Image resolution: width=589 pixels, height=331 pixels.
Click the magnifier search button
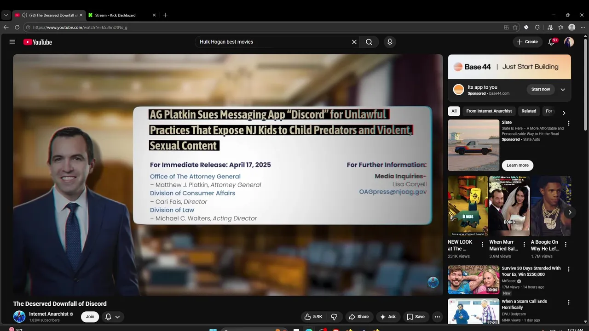pyautogui.click(x=369, y=42)
